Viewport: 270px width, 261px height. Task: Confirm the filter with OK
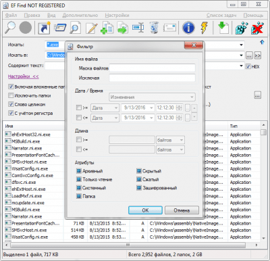(x=145, y=210)
